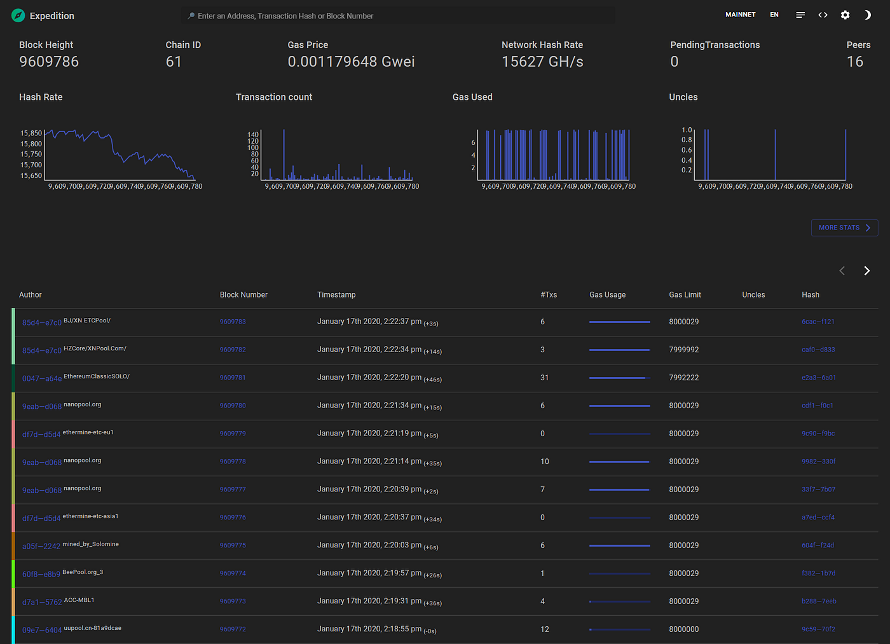Go to next page of blocks arrow
Image resolution: width=890 pixels, height=644 pixels.
pyautogui.click(x=866, y=271)
